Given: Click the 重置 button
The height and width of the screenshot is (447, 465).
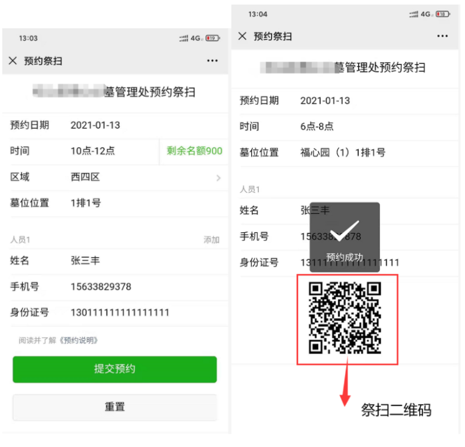Looking at the screenshot, I should click(x=115, y=407).
